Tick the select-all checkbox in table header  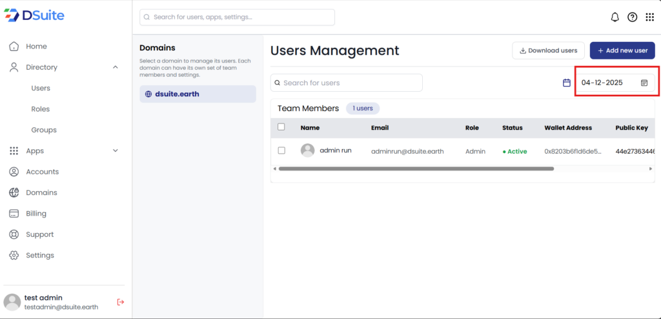[281, 127]
